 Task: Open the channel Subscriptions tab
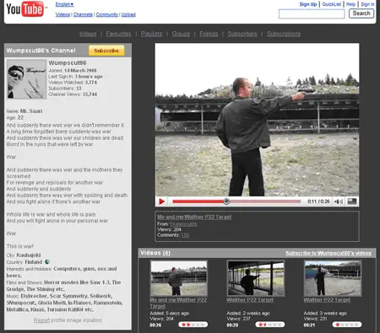[284, 34]
